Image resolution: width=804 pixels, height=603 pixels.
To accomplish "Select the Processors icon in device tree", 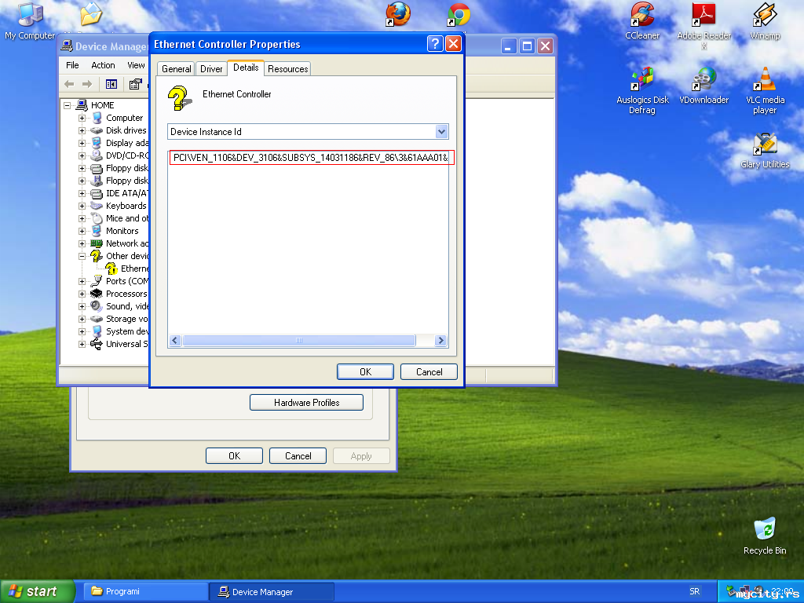I will (x=96, y=294).
